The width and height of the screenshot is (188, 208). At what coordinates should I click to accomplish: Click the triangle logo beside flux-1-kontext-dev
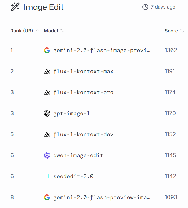pos(47,134)
